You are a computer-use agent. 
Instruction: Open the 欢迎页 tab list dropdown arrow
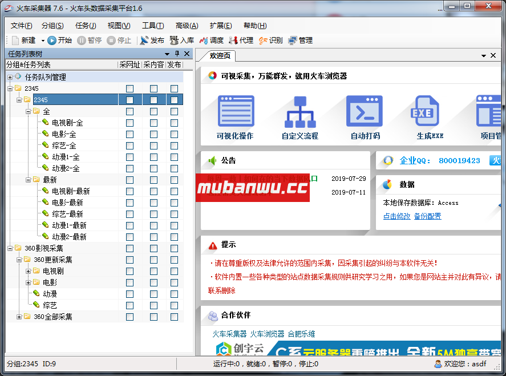(483, 56)
